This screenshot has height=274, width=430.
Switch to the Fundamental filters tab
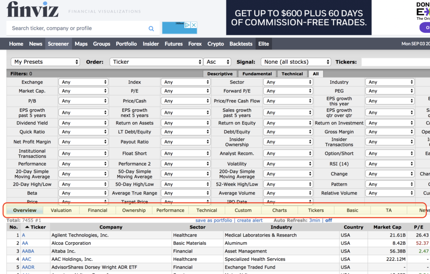click(x=257, y=74)
